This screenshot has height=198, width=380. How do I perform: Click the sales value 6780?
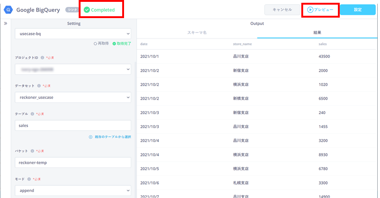pyautogui.click(x=323, y=169)
